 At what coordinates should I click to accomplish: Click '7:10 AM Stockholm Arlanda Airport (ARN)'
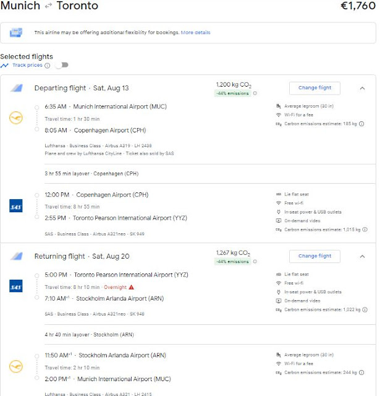pos(104,298)
